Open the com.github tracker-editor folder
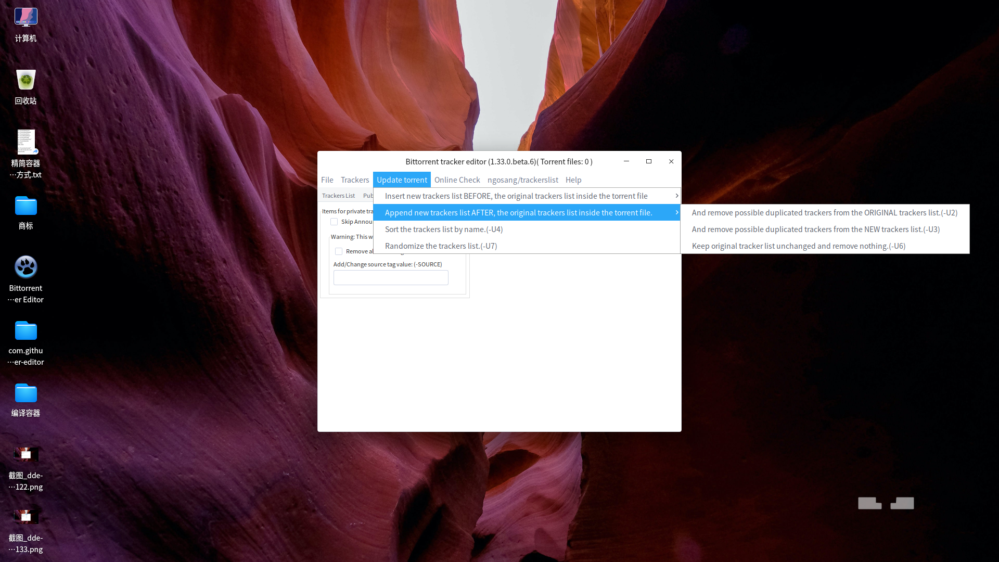This screenshot has width=999, height=562. click(x=25, y=331)
